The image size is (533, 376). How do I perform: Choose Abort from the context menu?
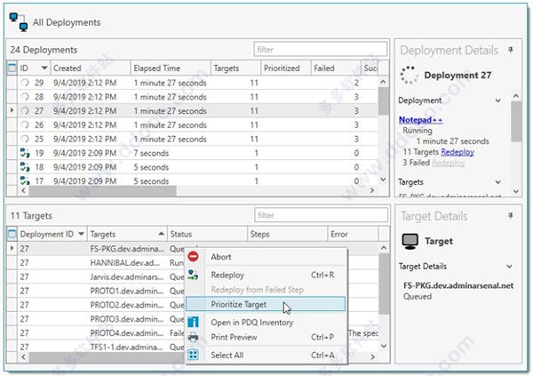[266, 257]
